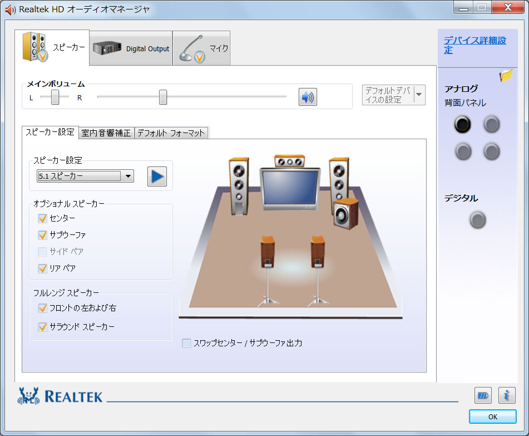The image size is (529, 436).
Task: Expand the デフォルトデバイスの設定 dropdown arrow
Action: [x=419, y=95]
